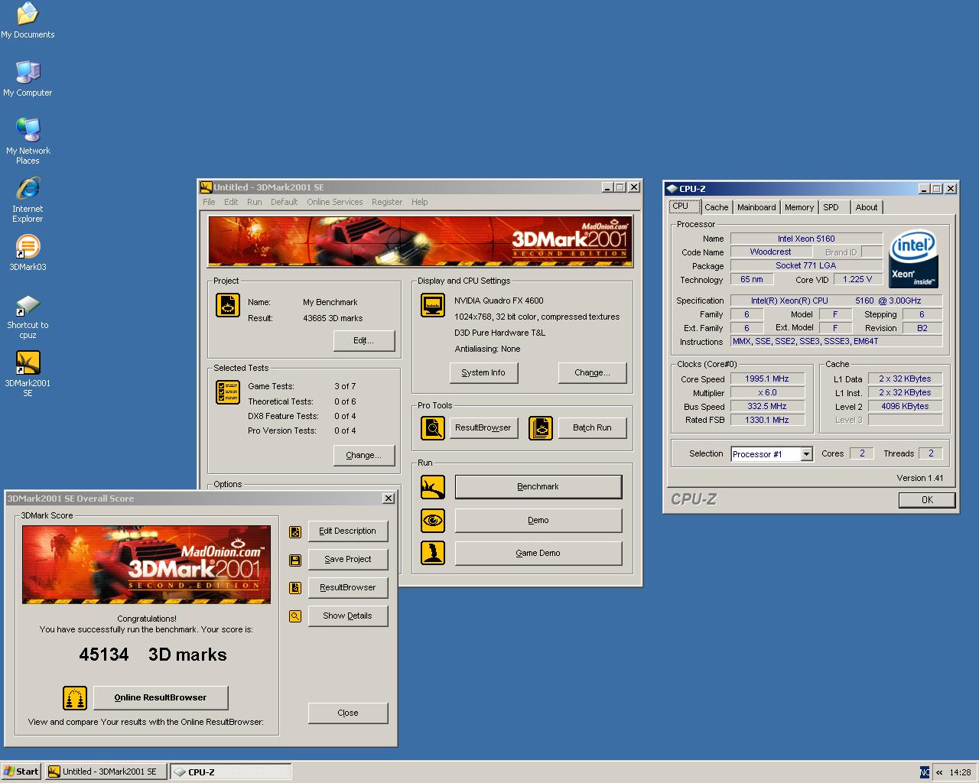Viewport: 979px width, 783px height.
Task: Click the Selected Tests checklist icon
Action: click(x=228, y=392)
